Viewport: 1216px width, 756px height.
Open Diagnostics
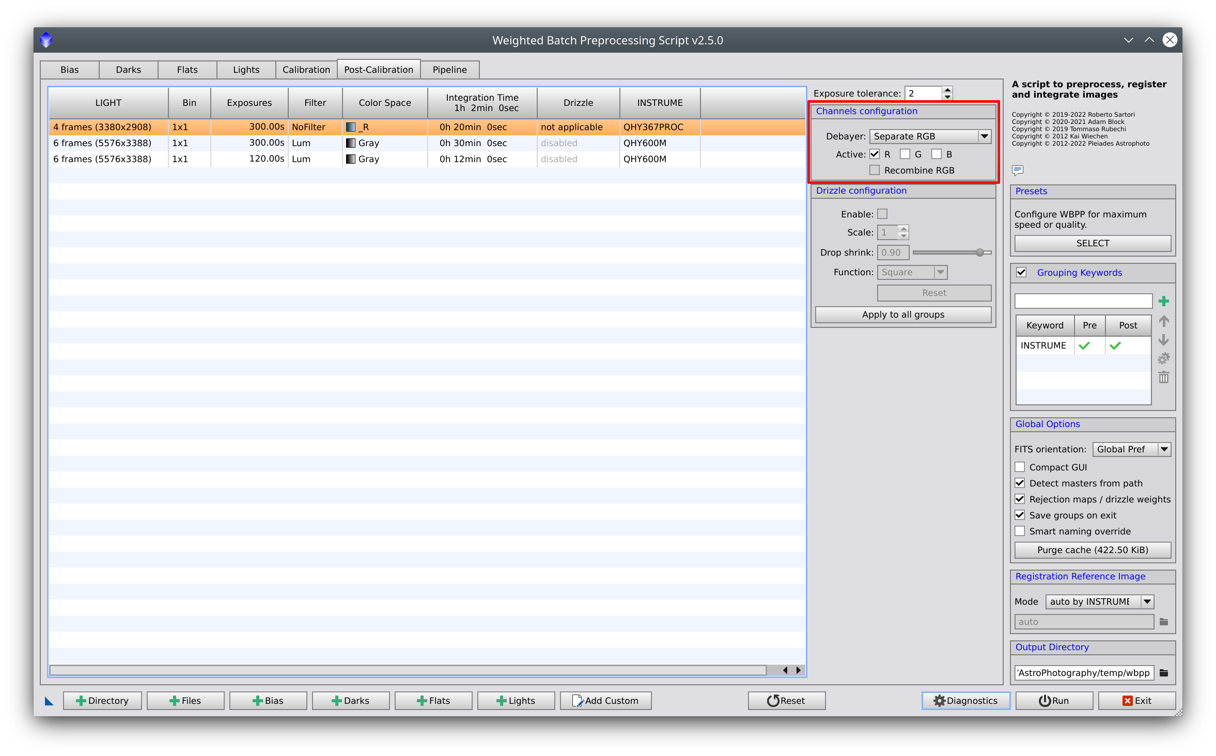(x=965, y=701)
